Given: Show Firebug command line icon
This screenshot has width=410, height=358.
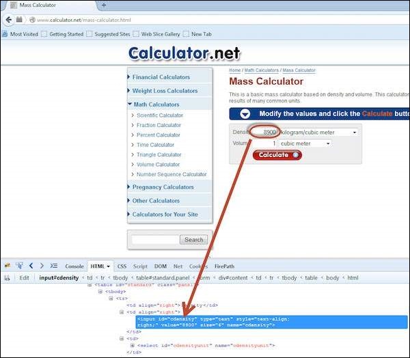Looking at the screenshot, I should (x=54, y=266).
